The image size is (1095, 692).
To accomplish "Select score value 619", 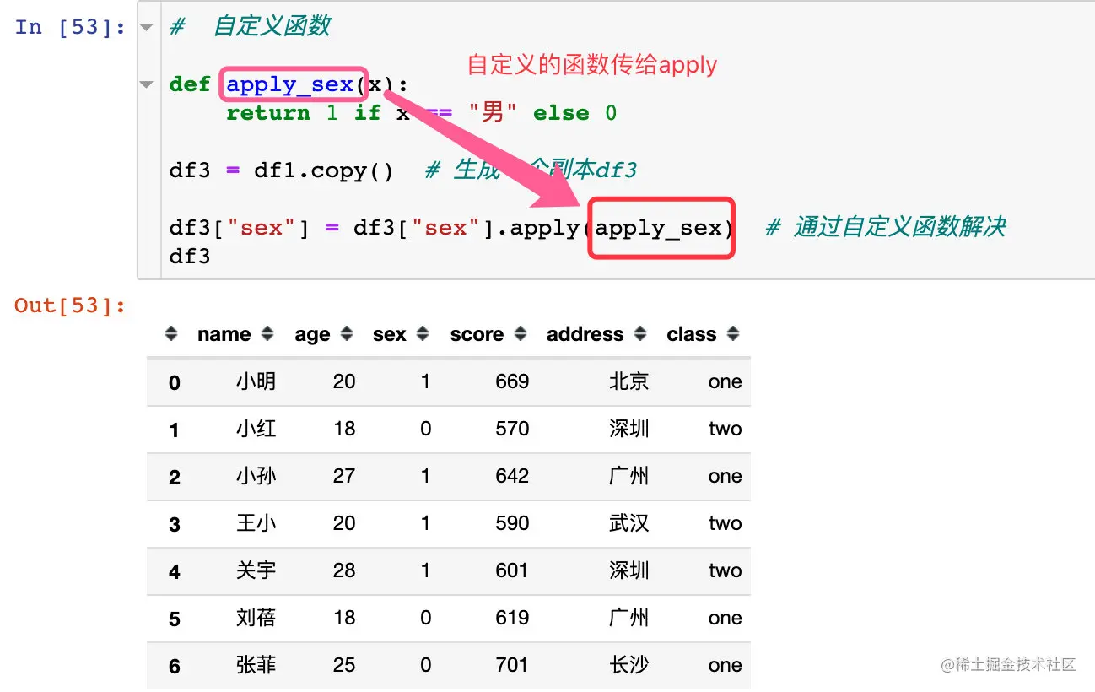I will [x=512, y=618].
